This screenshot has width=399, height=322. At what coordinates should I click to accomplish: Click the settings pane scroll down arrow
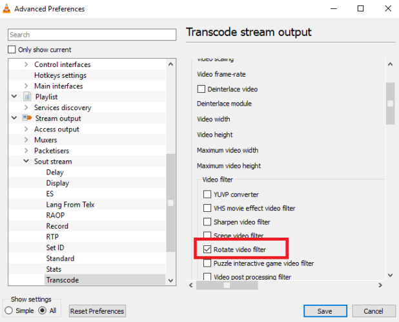pos(390,275)
